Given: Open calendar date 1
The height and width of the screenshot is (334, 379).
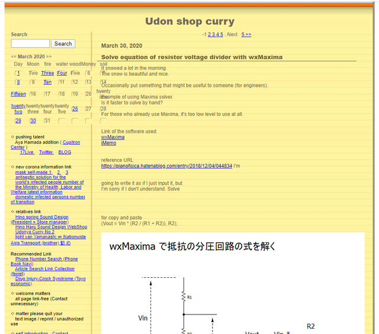Looking at the screenshot, I should pyautogui.click(x=18, y=73).
